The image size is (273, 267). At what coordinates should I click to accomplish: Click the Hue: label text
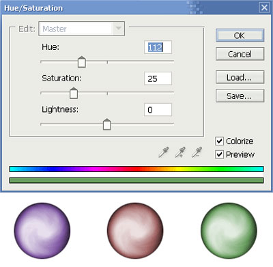pyautogui.click(x=51, y=47)
